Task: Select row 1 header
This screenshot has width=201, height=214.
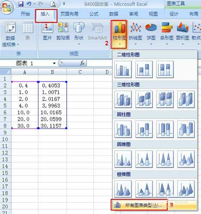Action: [6, 79]
